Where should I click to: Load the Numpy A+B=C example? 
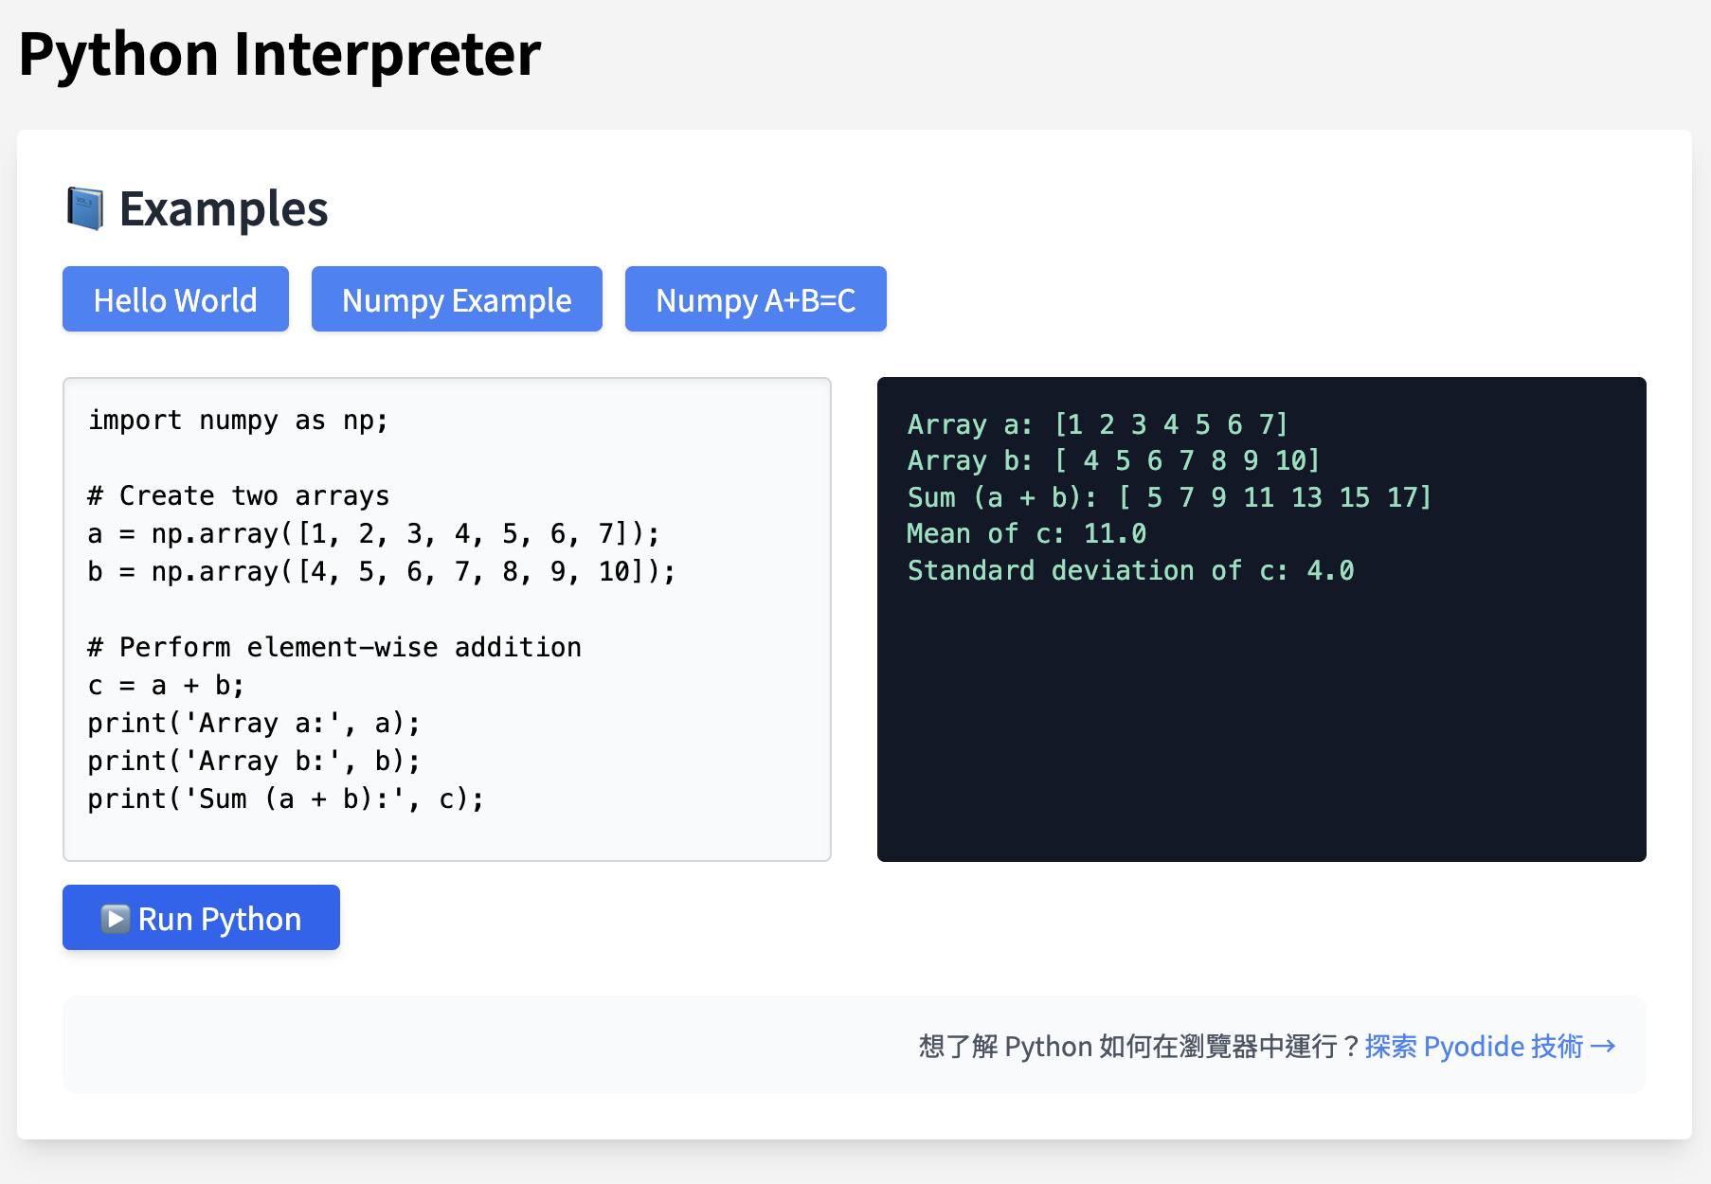click(x=755, y=299)
